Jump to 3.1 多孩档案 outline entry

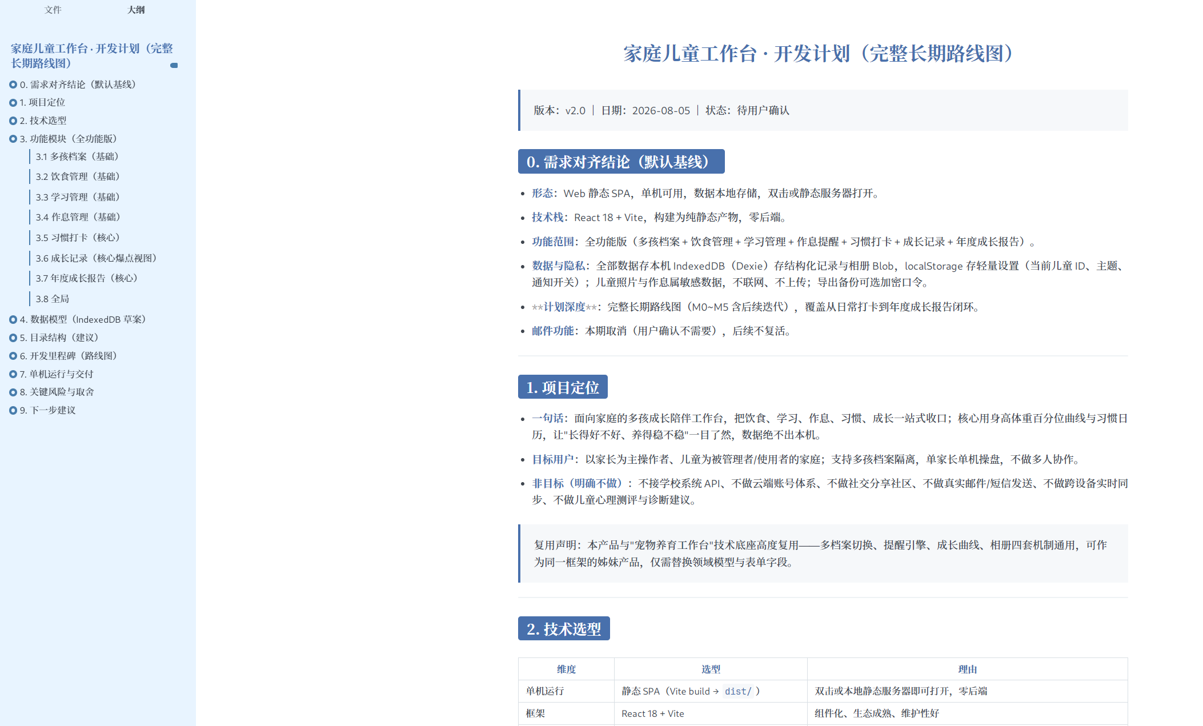click(x=77, y=157)
